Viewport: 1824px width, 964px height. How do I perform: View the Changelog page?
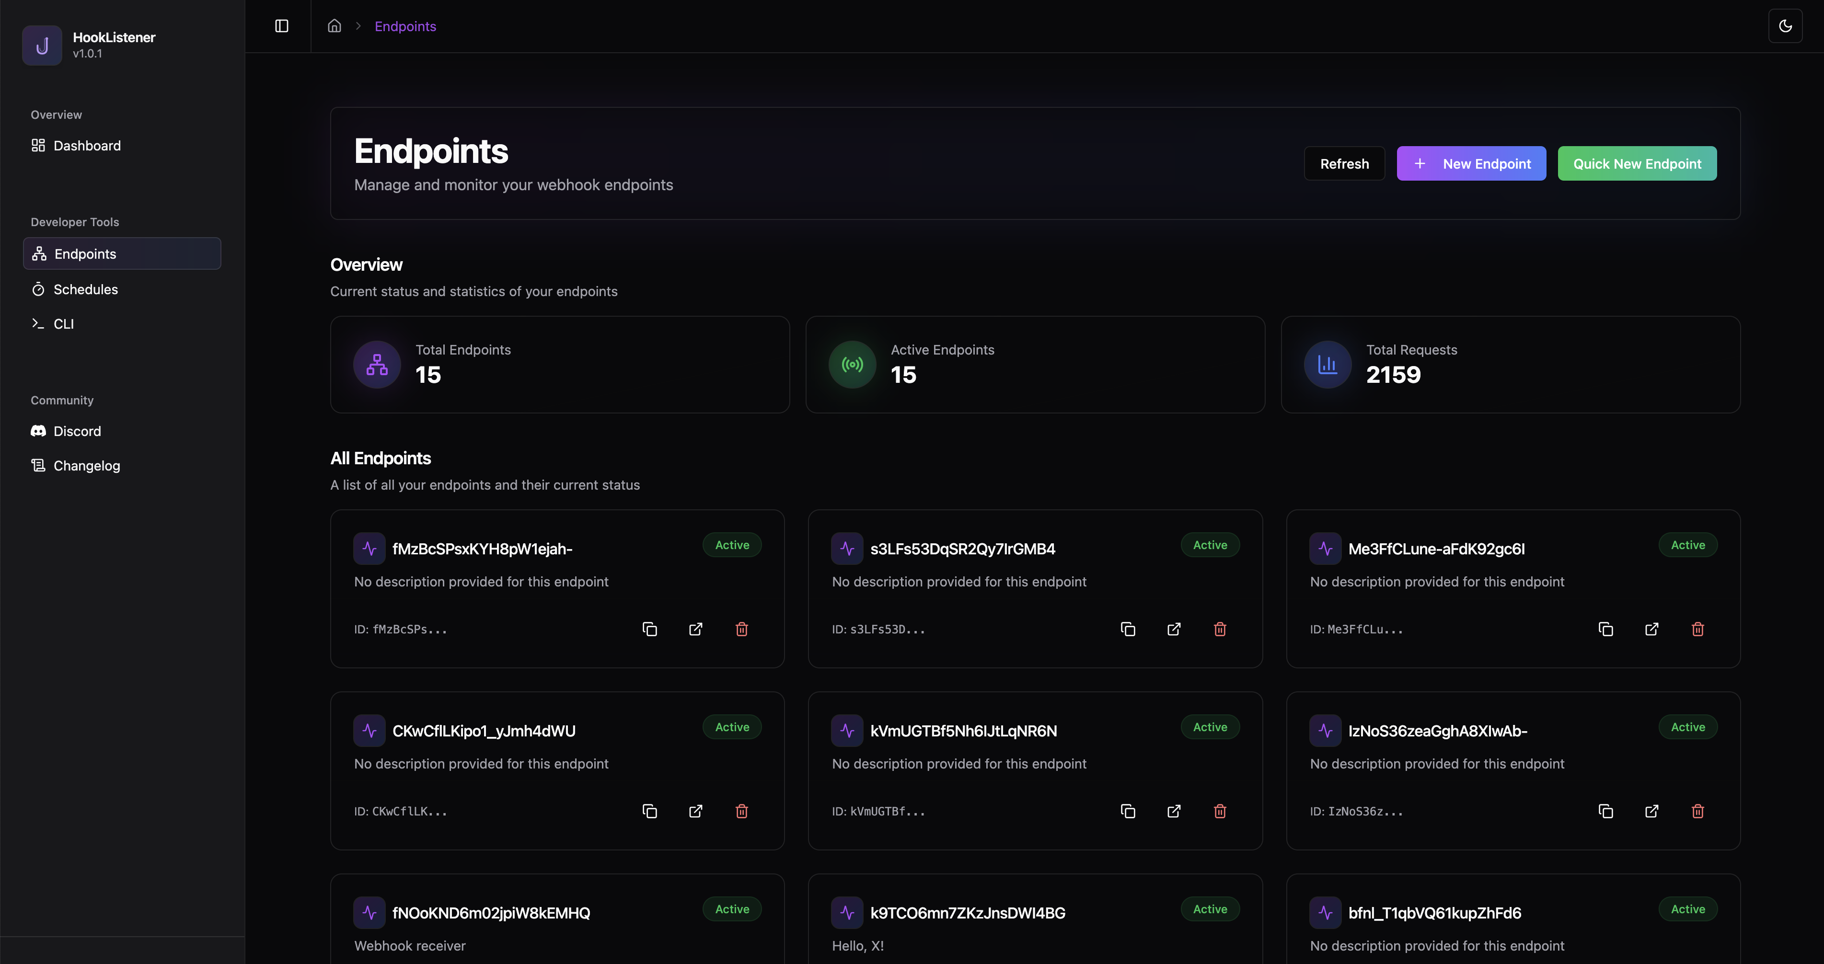(x=86, y=466)
